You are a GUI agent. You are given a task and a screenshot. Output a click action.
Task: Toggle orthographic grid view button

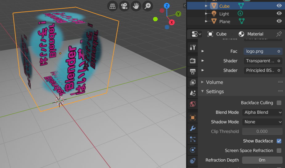pos(112,6)
